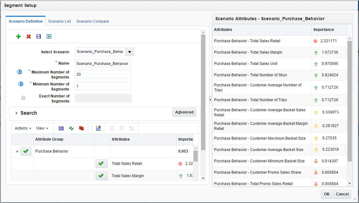Select row Purchase Behavior - Total Number of Skus
This screenshot has height=203, width=359.
pyautogui.click(x=279, y=75)
